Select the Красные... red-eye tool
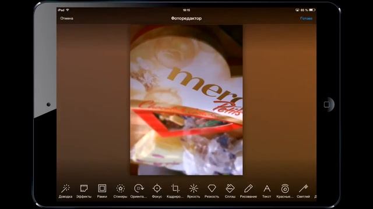Image resolution: width=373 pixels, height=209 pixels. coord(285,191)
